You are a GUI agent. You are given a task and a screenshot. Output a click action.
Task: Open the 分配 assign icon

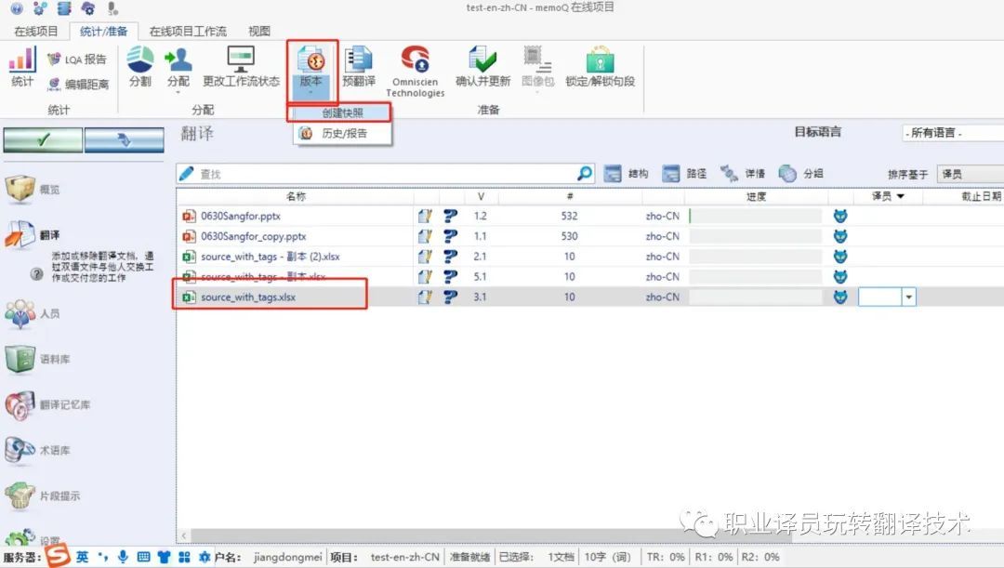click(178, 68)
